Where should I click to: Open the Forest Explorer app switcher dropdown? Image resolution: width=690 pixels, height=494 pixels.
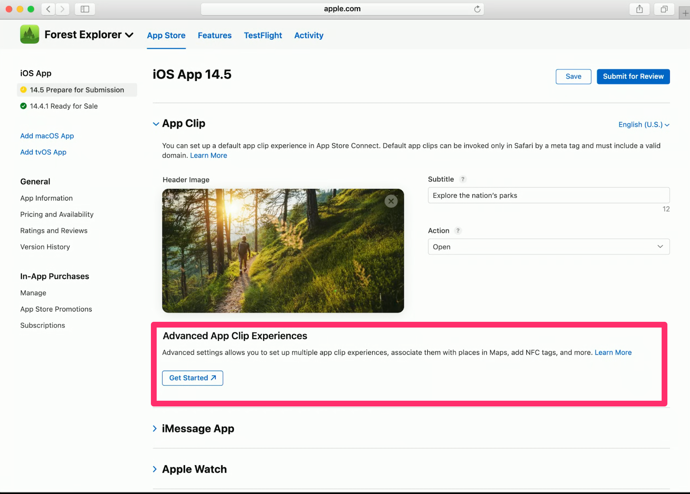click(x=129, y=35)
